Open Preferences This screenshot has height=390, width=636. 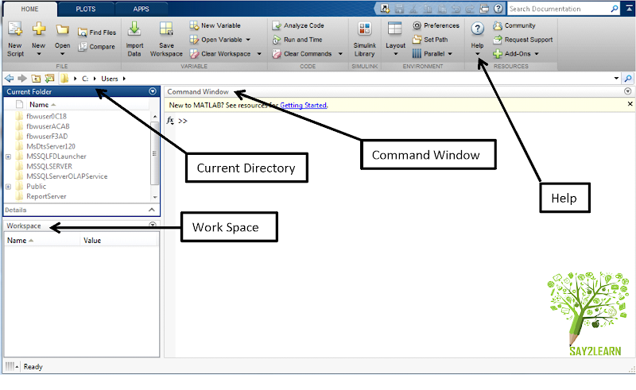[x=436, y=25]
